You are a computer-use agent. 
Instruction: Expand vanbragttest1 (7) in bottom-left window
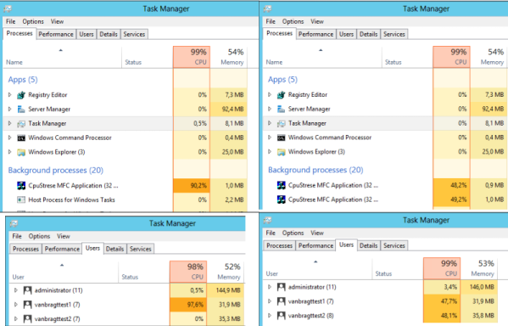tap(16, 305)
